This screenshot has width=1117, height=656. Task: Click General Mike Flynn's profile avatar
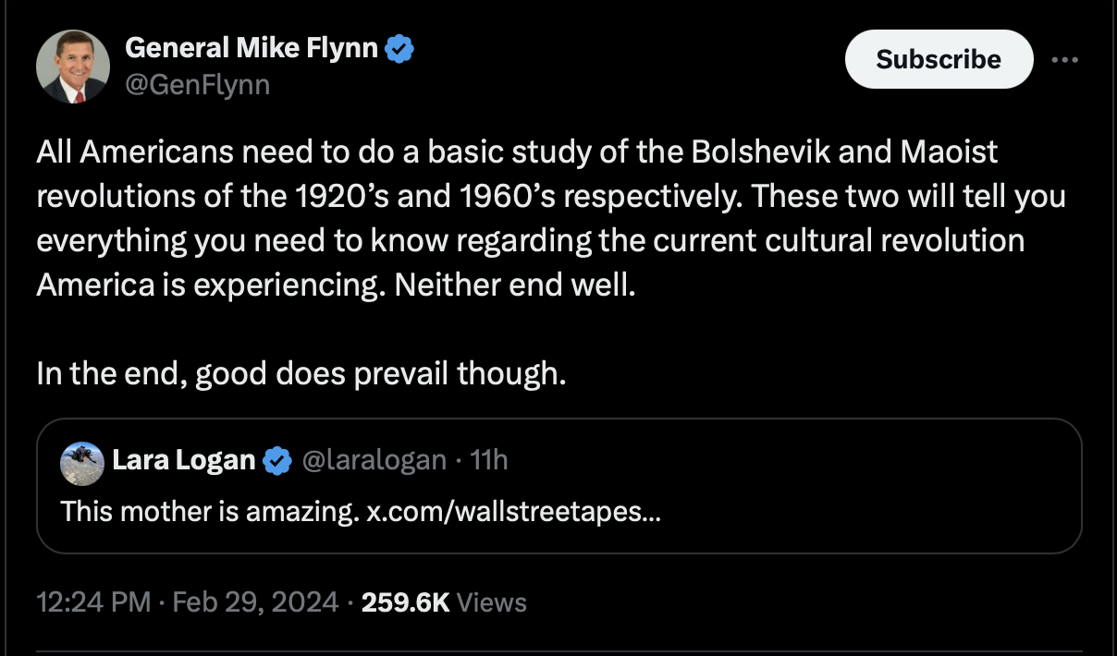coord(72,67)
